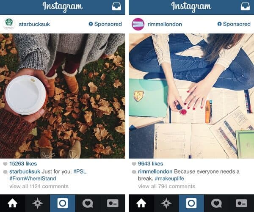This screenshot has width=254, height=212.
Task: Show the 15263 likes list
Action: point(23,164)
